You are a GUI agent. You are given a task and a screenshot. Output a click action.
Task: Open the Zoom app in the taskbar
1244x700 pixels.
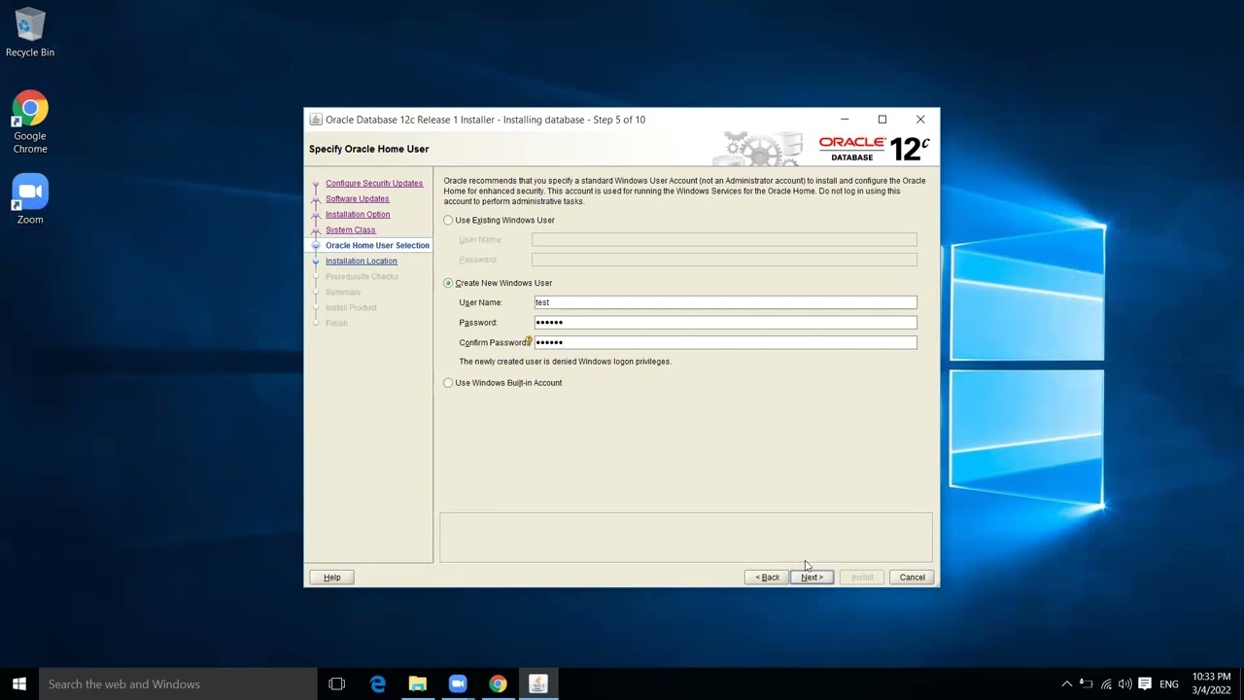point(458,684)
